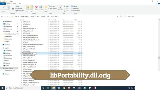Screen dimensions: 160x90
Task: Collapse the ribbon with the chevron
Action: [x=157, y=3]
